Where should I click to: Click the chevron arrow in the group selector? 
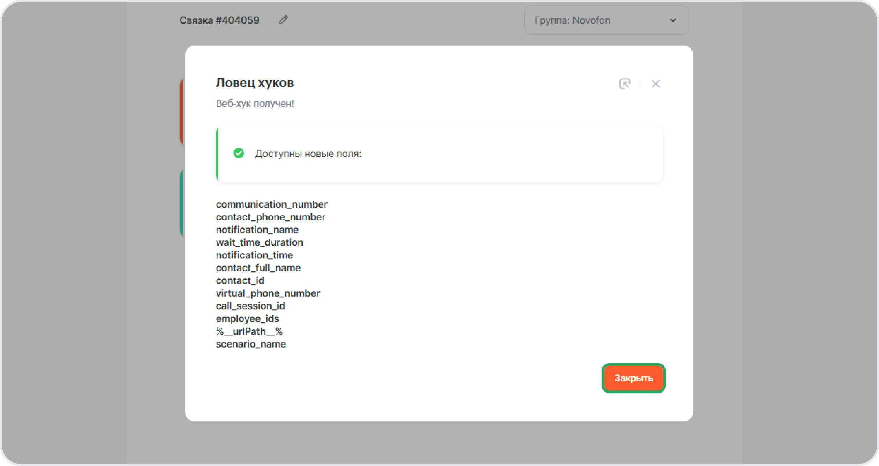(x=673, y=20)
